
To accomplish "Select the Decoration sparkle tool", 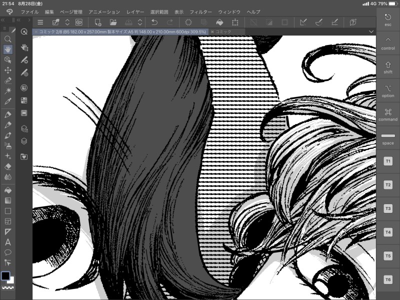I will click(8, 156).
